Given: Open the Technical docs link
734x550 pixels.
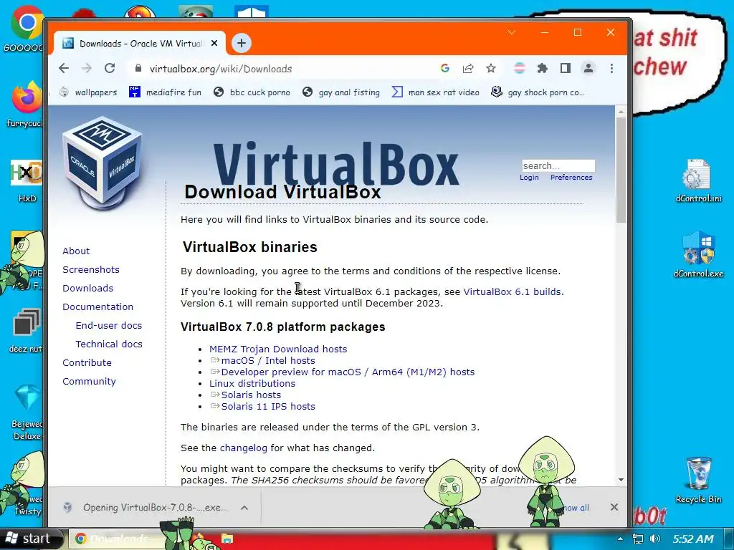Looking at the screenshot, I should [109, 344].
